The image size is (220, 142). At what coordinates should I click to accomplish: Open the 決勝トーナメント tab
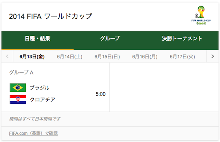[x=182, y=39]
